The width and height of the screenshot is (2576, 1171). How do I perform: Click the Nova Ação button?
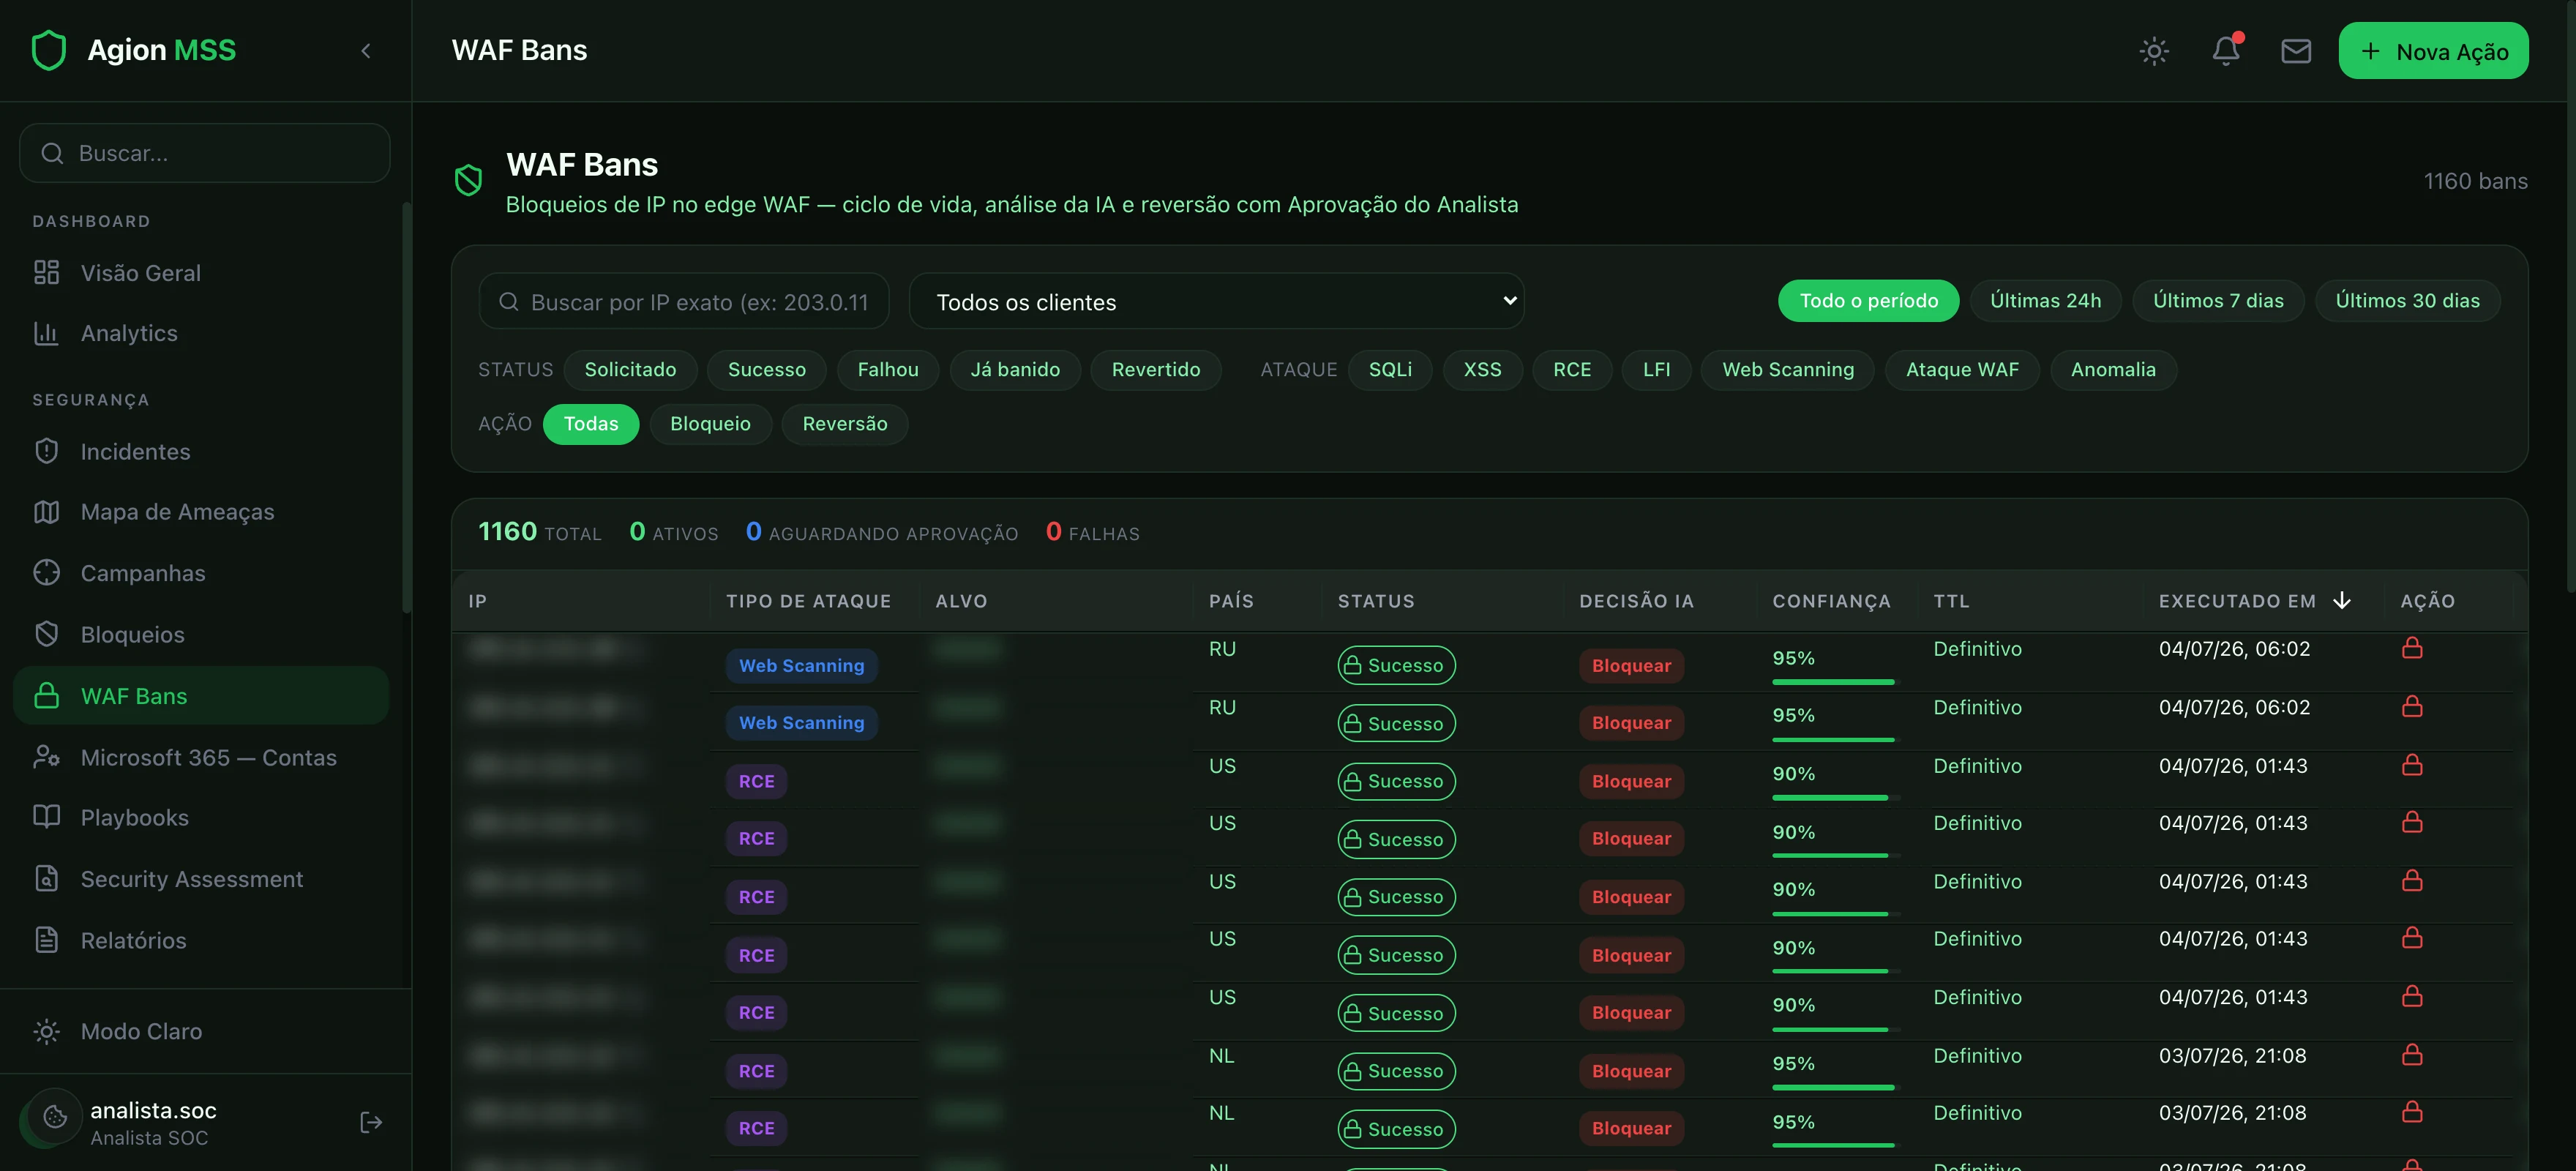(x=2433, y=51)
